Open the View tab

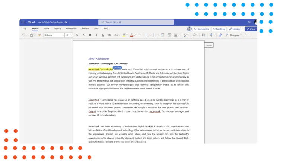click(96, 29)
